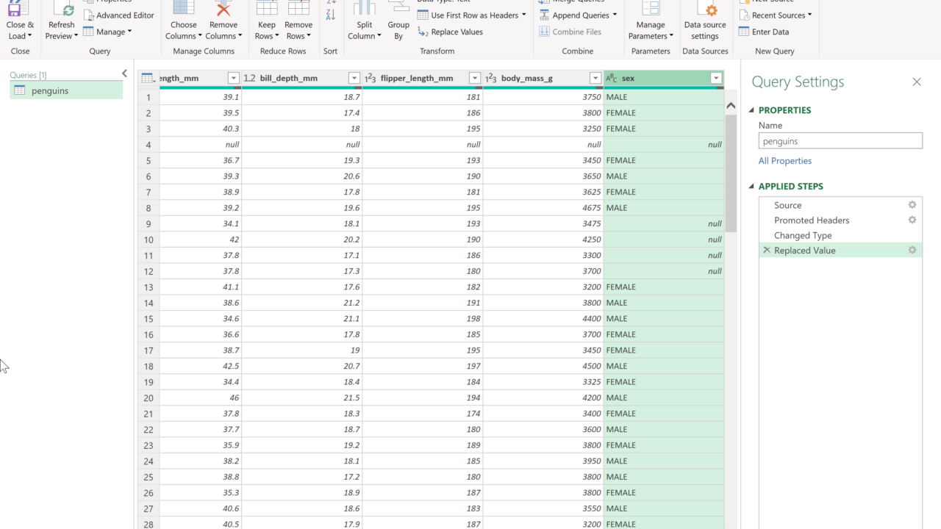
Task: Open the body_mass_g column filter dropdown
Action: [x=595, y=79]
